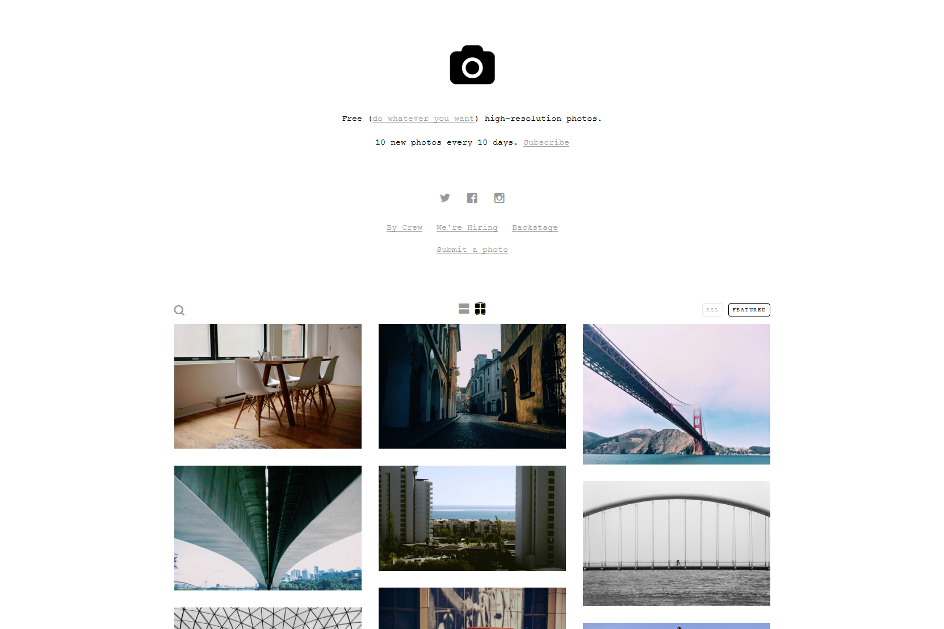
Task: Select the FEATURED photos filter
Action: coord(749,310)
